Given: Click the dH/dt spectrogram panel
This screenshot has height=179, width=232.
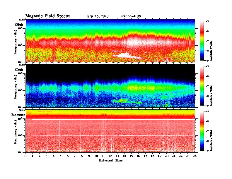Looking at the screenshot, I should click(110, 41).
